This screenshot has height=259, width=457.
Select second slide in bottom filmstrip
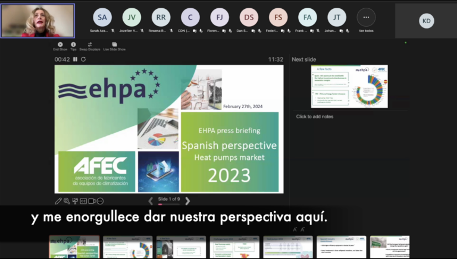coord(127,247)
